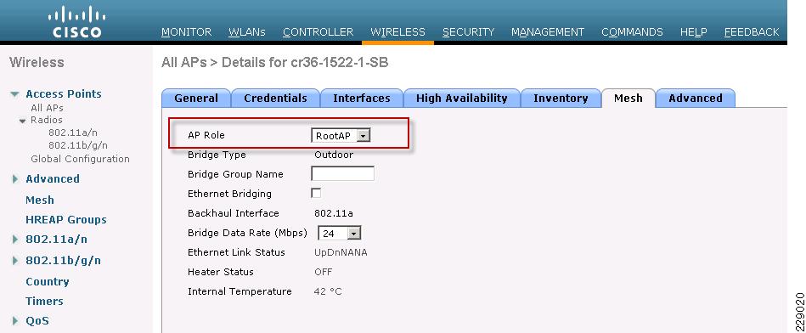The width and height of the screenshot is (806, 333).
Task: Open the Country sidebar link
Action: click(x=48, y=282)
